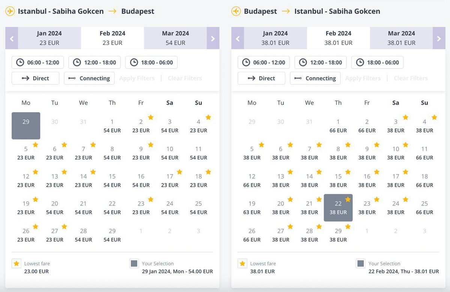Click the plane icon beside Budapest heading
This screenshot has width=450, height=292.
click(236, 11)
